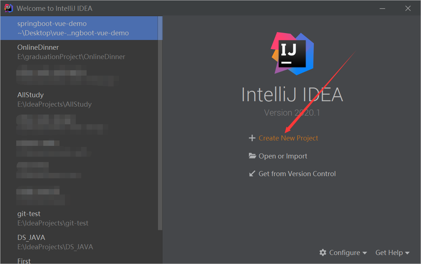
Task: Minimize the Welcome window
Action: (382, 8)
